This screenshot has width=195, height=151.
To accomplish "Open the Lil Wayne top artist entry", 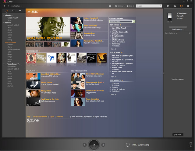I will (x=115, y=84).
